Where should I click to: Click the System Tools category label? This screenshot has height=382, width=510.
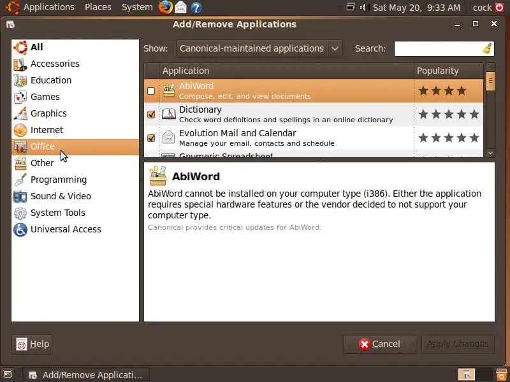coord(58,213)
